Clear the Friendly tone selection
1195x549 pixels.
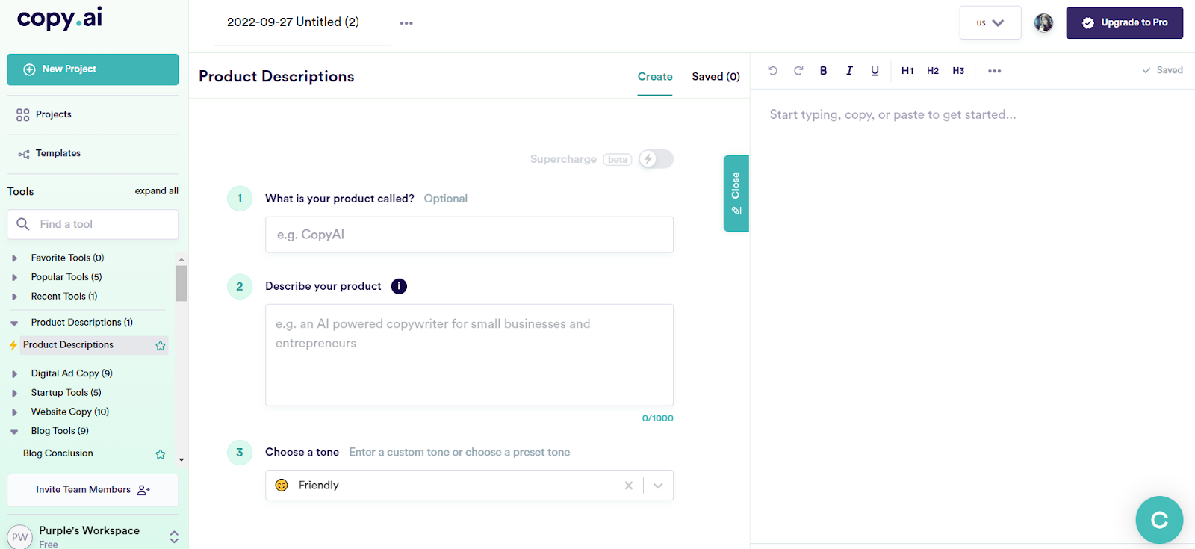(x=629, y=486)
